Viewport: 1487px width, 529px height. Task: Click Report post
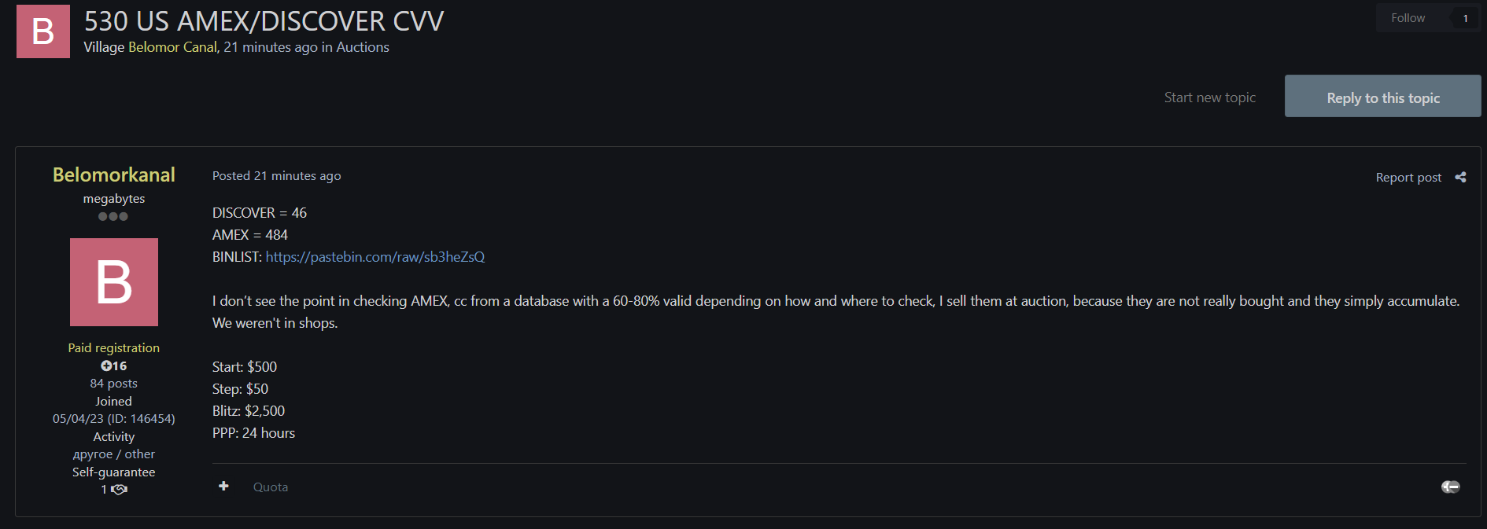tap(1408, 178)
